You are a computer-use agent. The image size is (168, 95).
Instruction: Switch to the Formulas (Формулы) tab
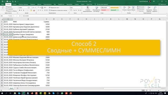point(33,4)
